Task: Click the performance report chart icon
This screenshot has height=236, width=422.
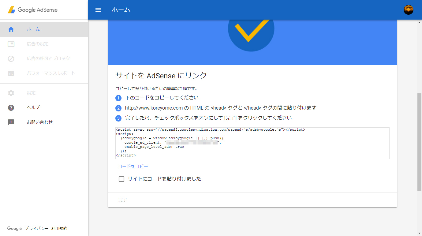Action: click(11, 73)
